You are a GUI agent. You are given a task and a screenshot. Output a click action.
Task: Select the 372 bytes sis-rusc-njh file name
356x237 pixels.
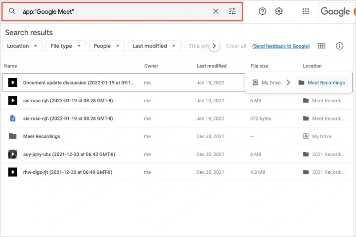68,118
